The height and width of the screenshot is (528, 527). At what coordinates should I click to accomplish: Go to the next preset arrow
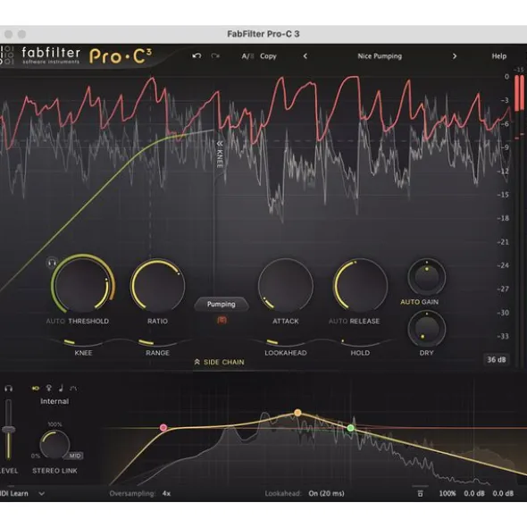(x=455, y=56)
